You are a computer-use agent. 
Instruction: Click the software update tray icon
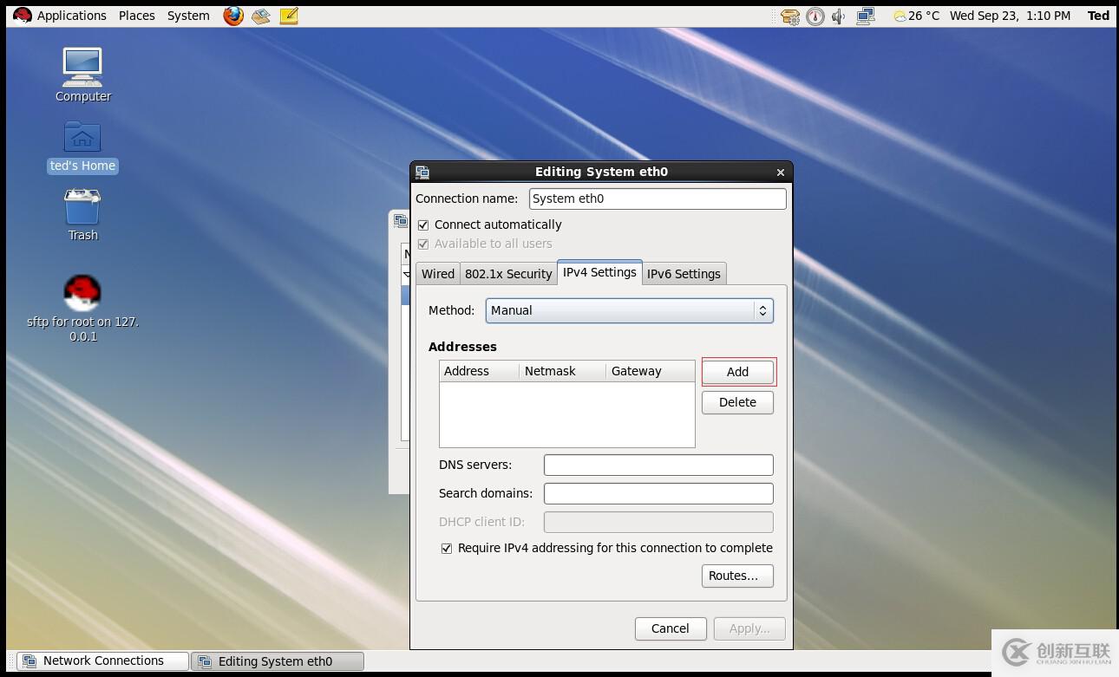(790, 16)
